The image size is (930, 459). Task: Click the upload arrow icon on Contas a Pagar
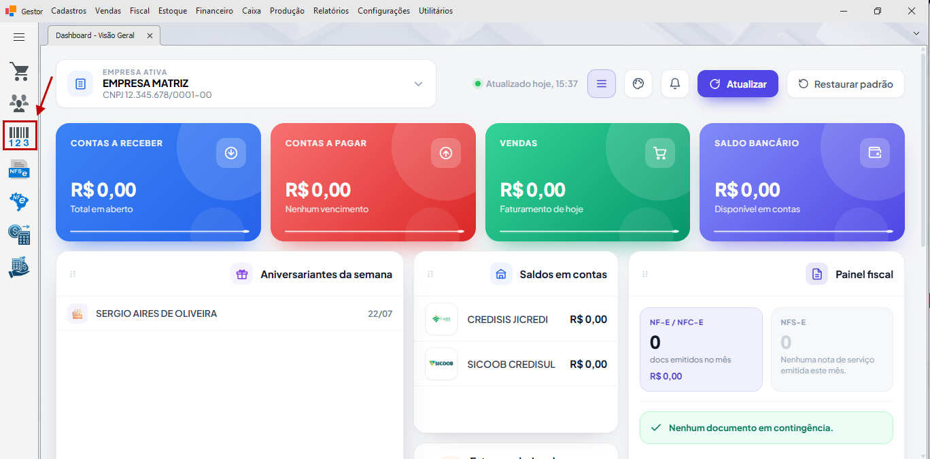click(446, 153)
